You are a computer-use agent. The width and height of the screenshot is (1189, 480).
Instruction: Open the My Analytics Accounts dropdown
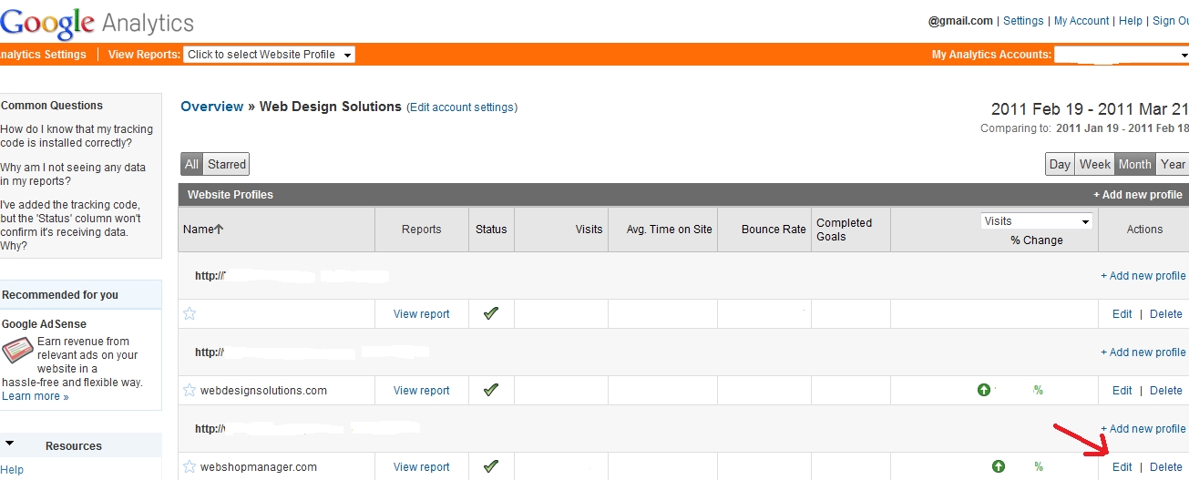click(1120, 55)
